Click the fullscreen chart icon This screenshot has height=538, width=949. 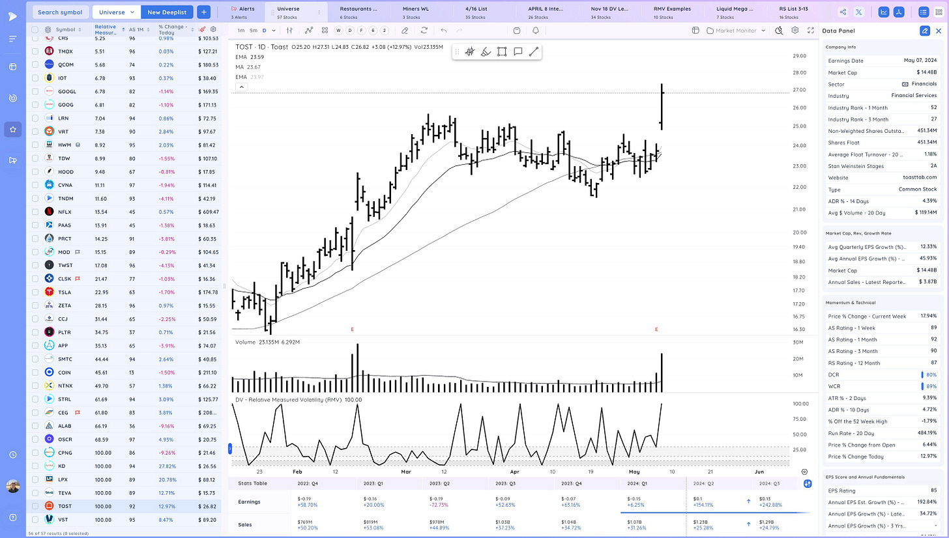811,31
